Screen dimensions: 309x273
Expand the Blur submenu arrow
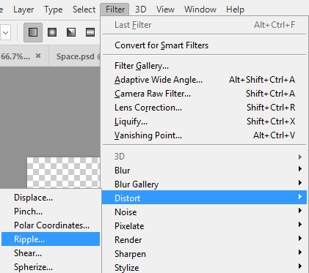[x=300, y=169]
